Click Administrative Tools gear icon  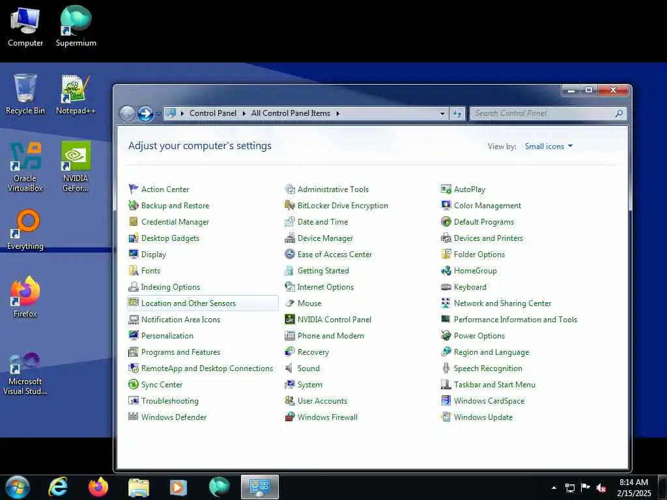(x=290, y=189)
